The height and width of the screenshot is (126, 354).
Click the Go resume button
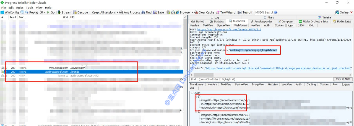[x=51, y=12]
